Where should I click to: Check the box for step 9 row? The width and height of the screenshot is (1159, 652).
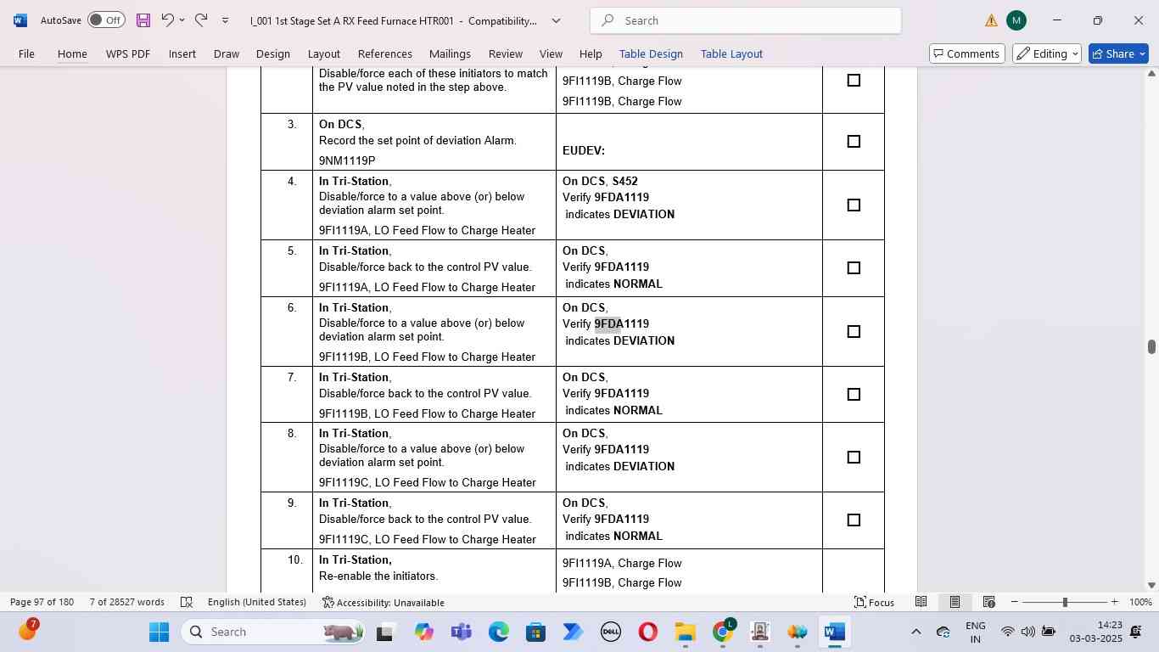(854, 520)
